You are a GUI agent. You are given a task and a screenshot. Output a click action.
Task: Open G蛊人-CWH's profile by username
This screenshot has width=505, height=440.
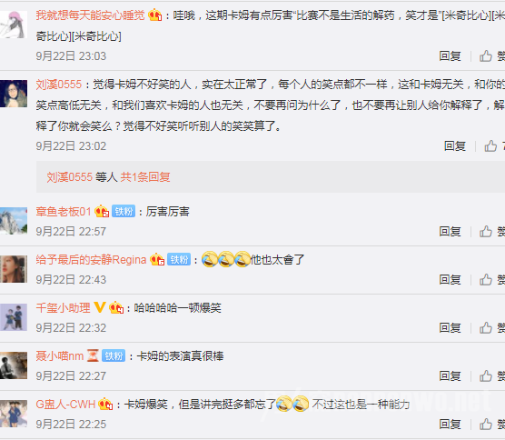(65, 405)
